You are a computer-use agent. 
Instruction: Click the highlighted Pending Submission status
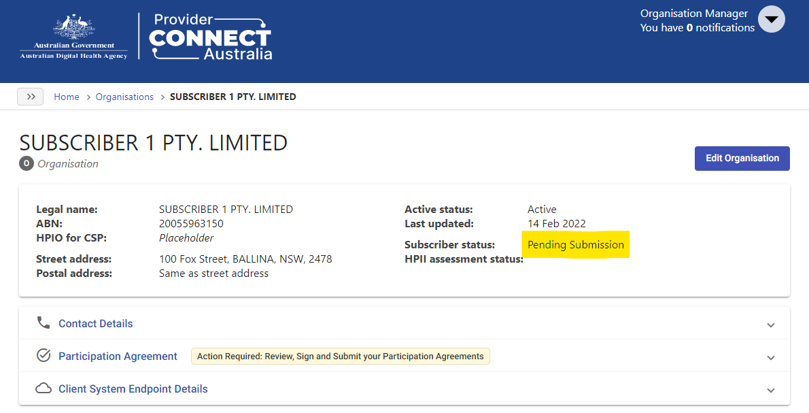coord(576,245)
